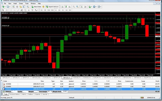Select the equidistant channel tool

point(22,10)
